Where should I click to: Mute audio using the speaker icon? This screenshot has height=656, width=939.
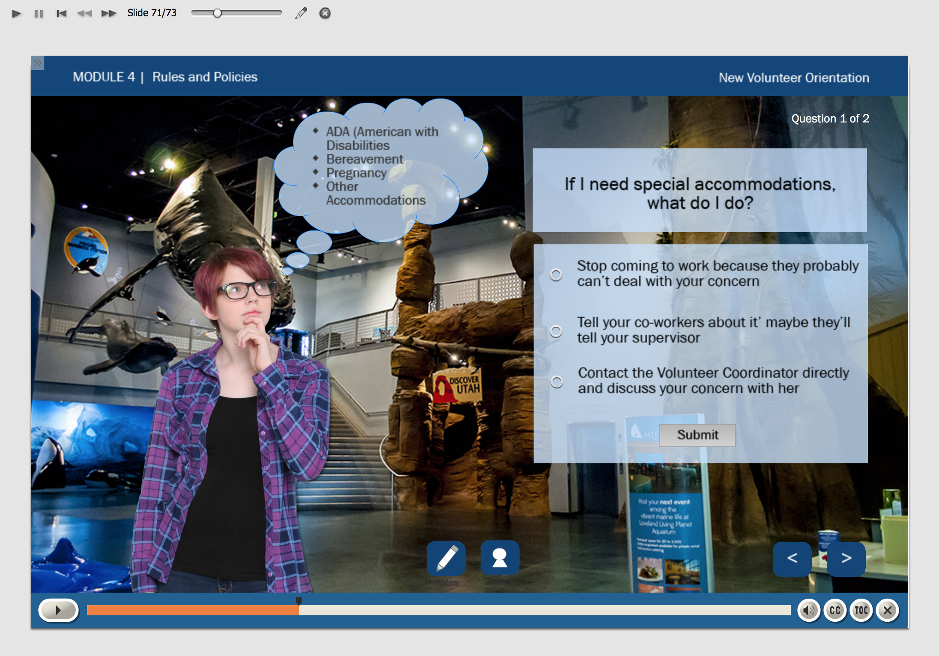(809, 610)
